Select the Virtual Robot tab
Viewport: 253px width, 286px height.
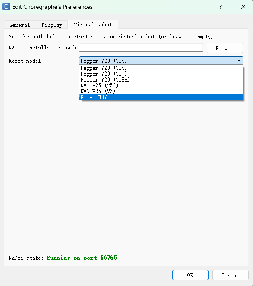(93, 24)
